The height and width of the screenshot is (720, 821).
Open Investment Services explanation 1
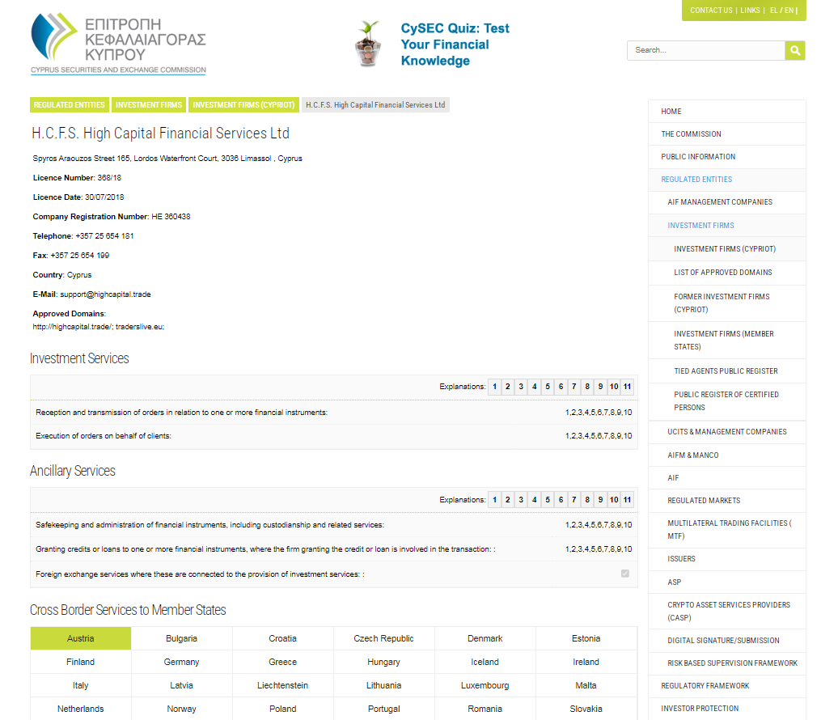click(494, 387)
